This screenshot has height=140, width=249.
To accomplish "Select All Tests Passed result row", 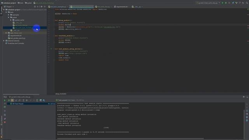I will (x=31, y=104).
